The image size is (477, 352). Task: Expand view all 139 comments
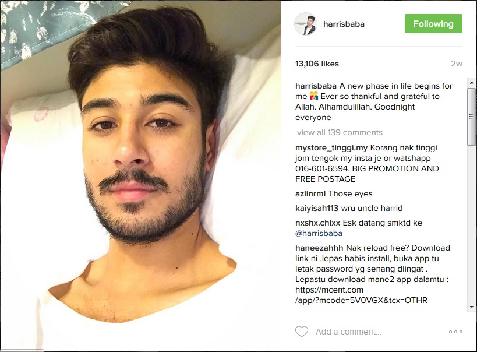pos(340,132)
